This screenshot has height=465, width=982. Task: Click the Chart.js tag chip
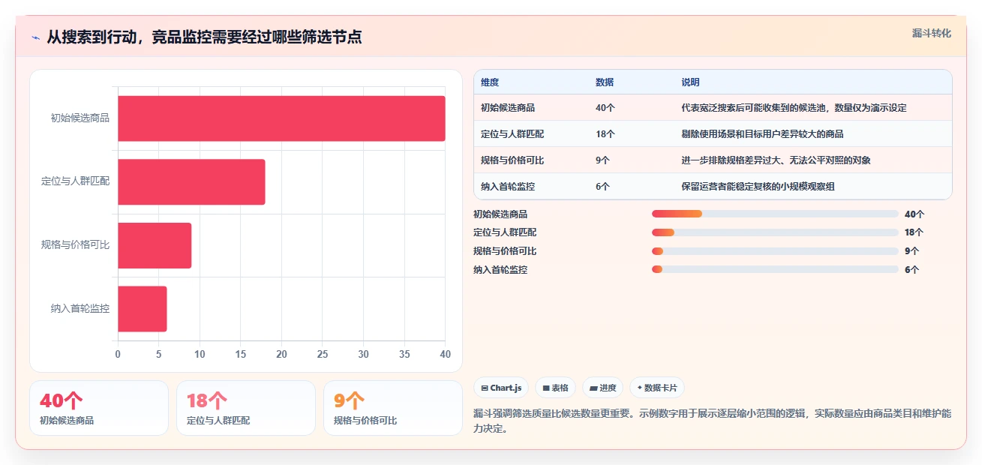click(501, 388)
